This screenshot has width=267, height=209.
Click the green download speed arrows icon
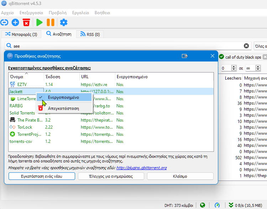231,205
